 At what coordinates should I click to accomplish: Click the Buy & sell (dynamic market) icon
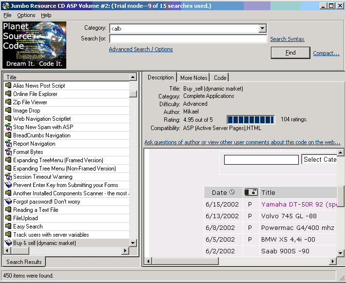8,243
